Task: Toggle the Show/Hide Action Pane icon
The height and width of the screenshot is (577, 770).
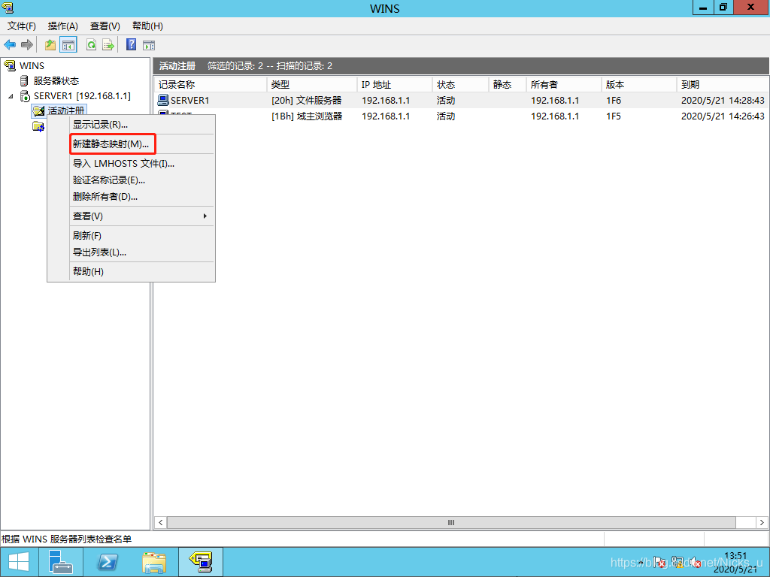Action: pyautogui.click(x=149, y=45)
